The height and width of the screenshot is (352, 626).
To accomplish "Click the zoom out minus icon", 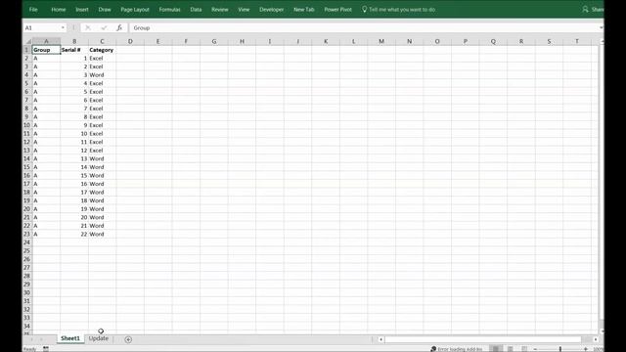I will pyautogui.click(x=535, y=349).
